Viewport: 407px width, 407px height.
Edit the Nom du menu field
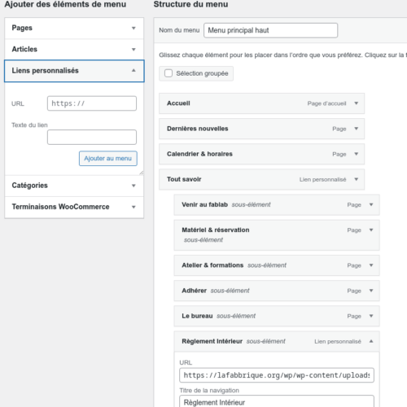click(x=270, y=30)
